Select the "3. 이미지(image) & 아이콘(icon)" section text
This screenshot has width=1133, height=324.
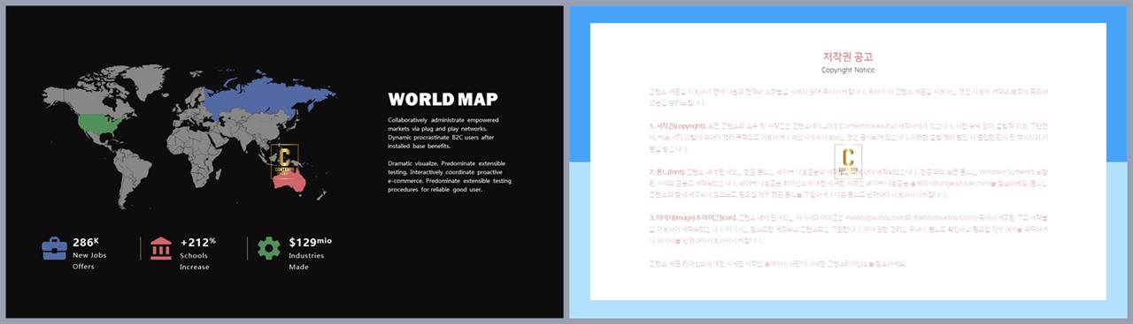[848, 230]
